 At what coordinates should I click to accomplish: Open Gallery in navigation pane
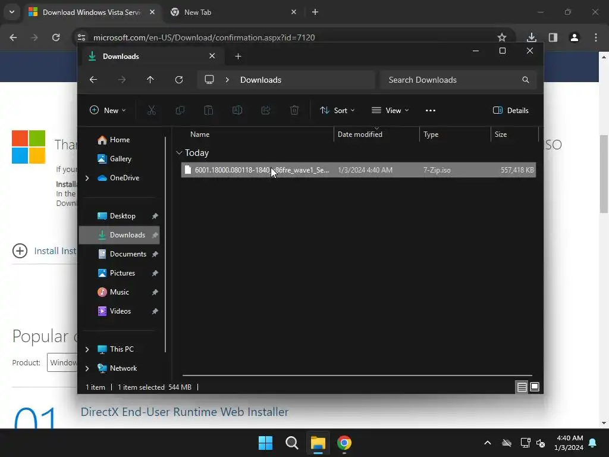tap(120, 159)
